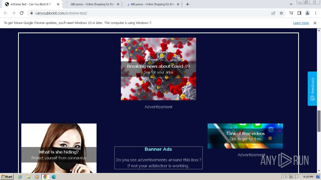Open network status tray icon
Image resolution: width=321 pixels, height=180 pixels.
click(291, 177)
